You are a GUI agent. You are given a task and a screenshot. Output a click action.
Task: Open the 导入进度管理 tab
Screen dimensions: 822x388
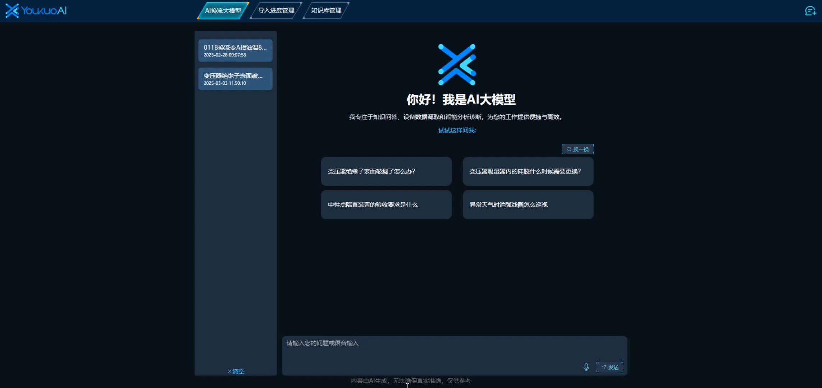pyautogui.click(x=276, y=10)
